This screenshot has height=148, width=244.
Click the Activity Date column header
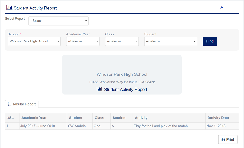pos(218,118)
